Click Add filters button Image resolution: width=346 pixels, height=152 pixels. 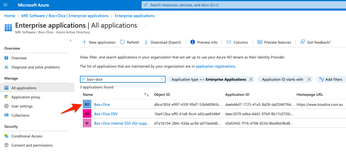click(x=331, y=79)
